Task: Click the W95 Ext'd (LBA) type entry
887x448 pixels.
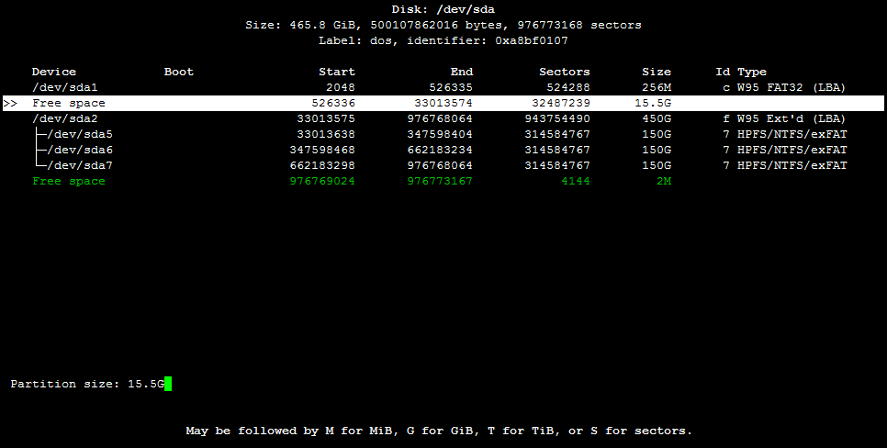Action: 792,118
